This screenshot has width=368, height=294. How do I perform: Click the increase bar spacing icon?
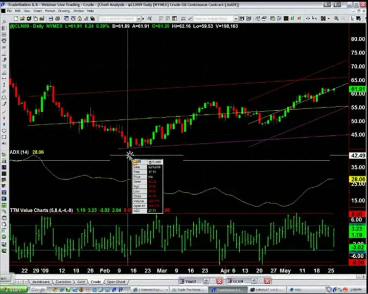tap(315, 18)
